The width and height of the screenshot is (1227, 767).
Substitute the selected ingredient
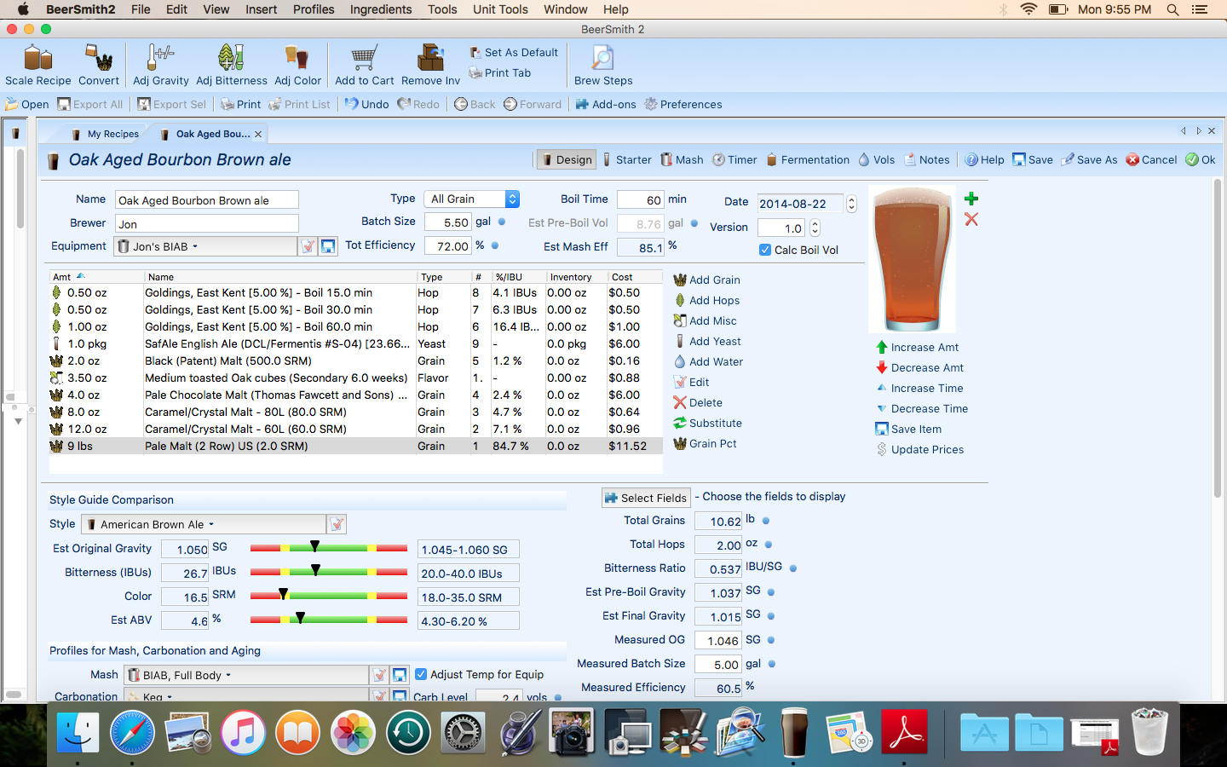[707, 423]
